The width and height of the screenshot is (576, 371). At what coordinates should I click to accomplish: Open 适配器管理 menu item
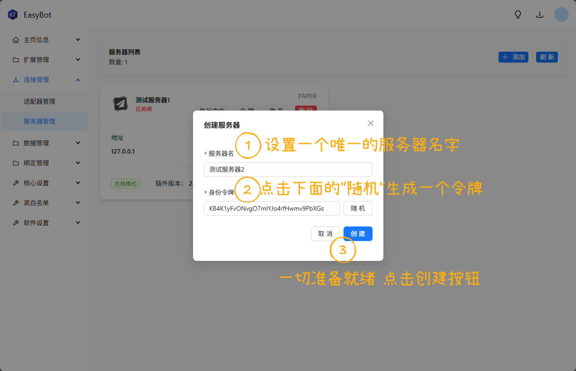tap(39, 101)
